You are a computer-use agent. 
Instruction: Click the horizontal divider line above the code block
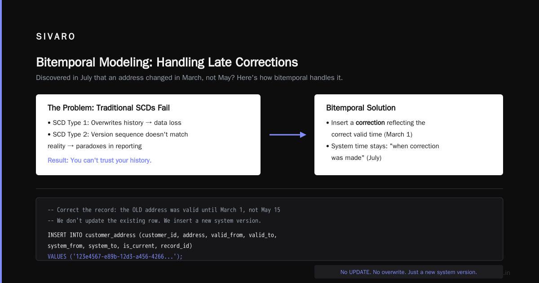(269, 189)
